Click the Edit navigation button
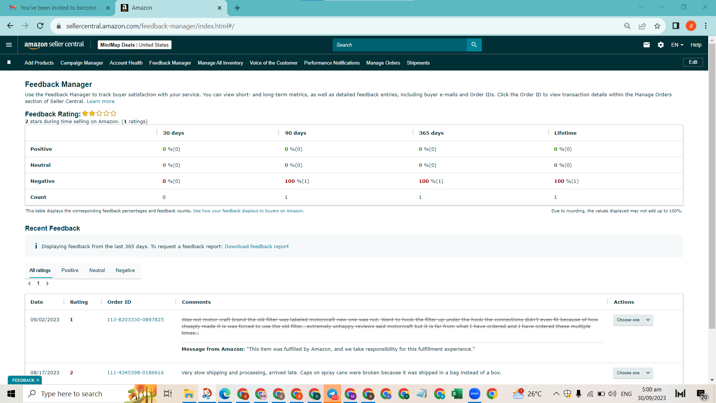Viewport: 716px width, 403px height. coord(693,62)
